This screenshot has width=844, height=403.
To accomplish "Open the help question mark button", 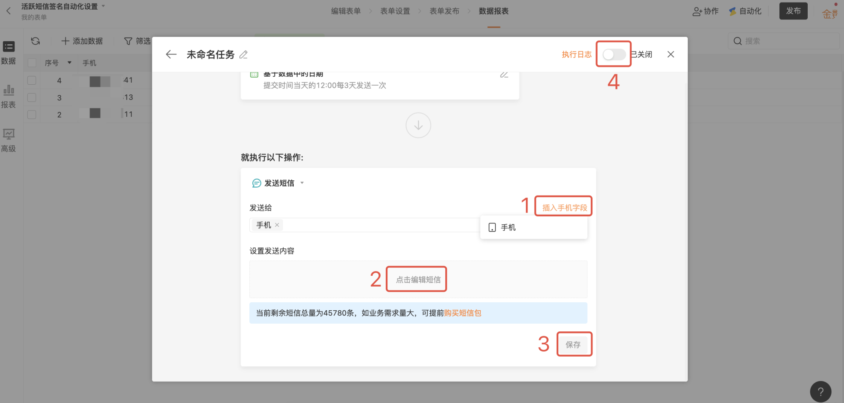I will tap(820, 392).
